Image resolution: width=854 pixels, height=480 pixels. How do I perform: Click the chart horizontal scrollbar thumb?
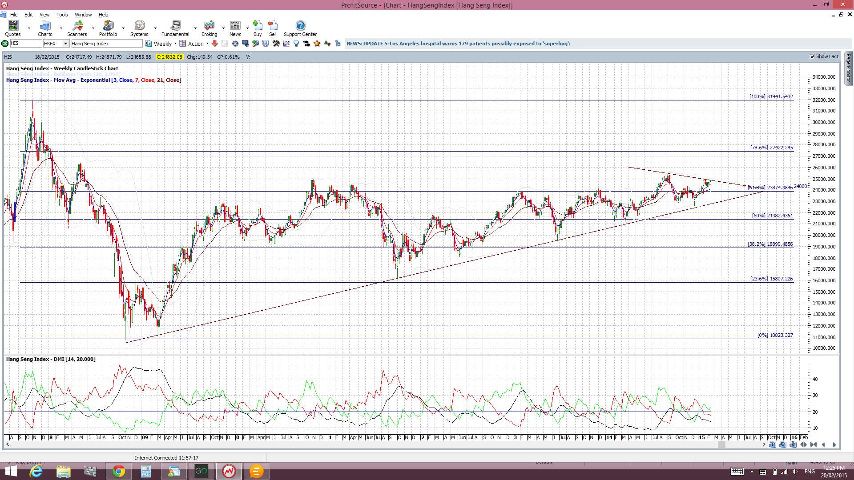(721, 444)
